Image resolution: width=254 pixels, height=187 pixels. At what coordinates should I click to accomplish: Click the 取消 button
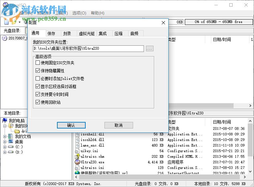(x=119, y=125)
